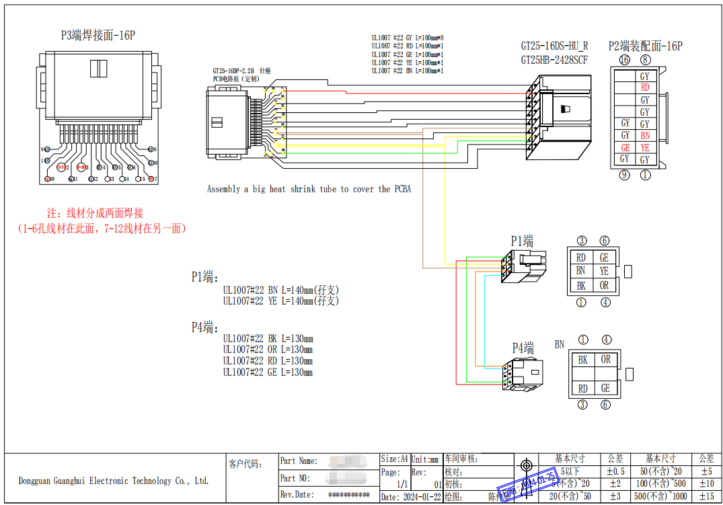Click the BK cell in P1 pinout grid
The width and height of the screenshot is (723, 505).
click(580, 286)
